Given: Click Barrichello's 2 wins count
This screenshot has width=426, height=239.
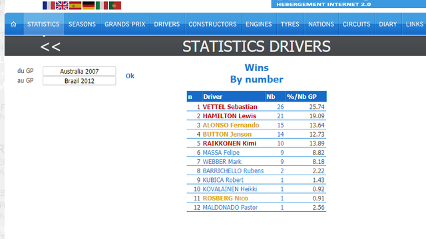Looking at the screenshot, I should coord(282,171).
